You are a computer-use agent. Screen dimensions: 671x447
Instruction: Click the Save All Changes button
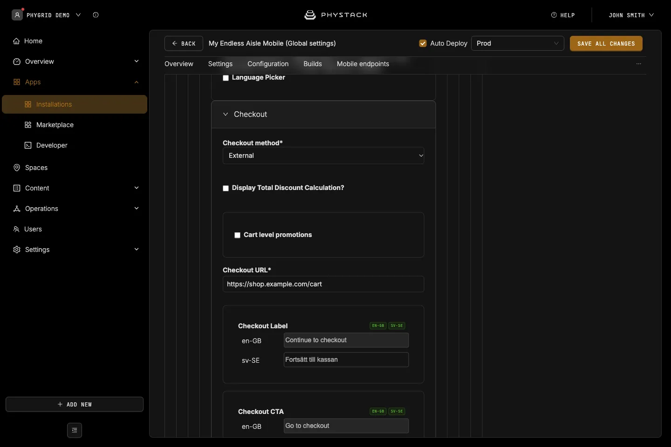606,43
